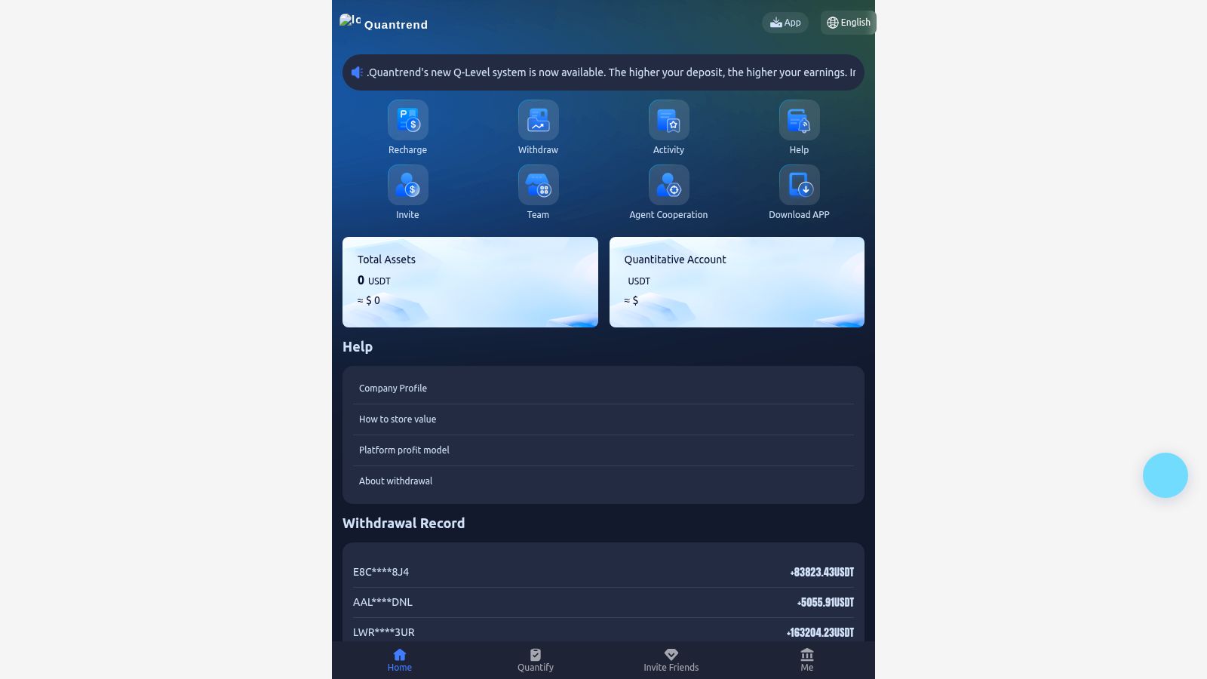Open Agent Cooperation icon

pyautogui.click(x=668, y=186)
